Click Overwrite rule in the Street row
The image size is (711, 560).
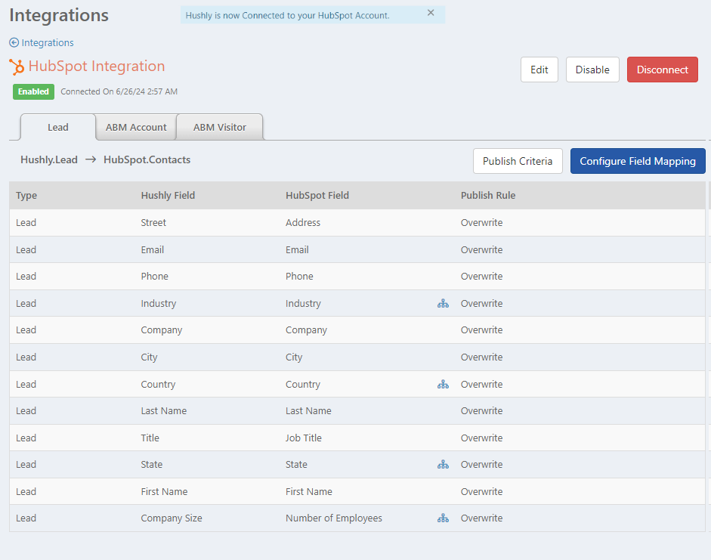[481, 223]
